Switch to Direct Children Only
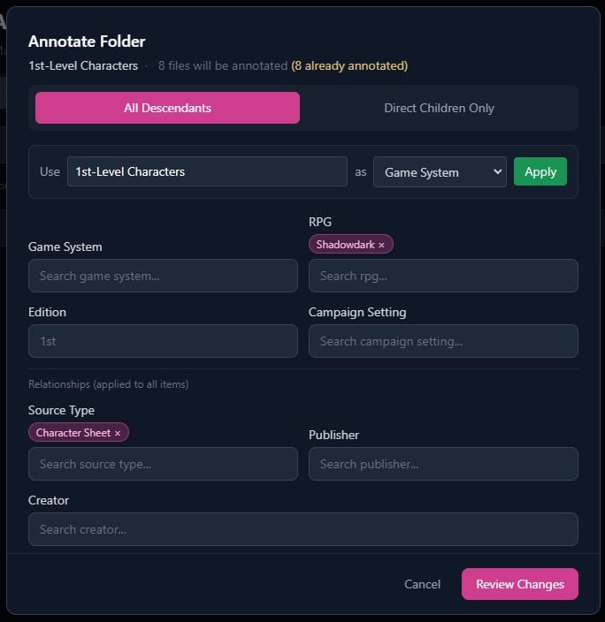The width and height of the screenshot is (605, 622). 439,108
